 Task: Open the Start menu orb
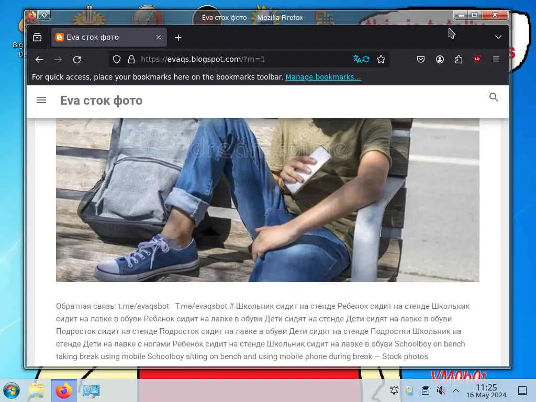pyautogui.click(x=12, y=390)
